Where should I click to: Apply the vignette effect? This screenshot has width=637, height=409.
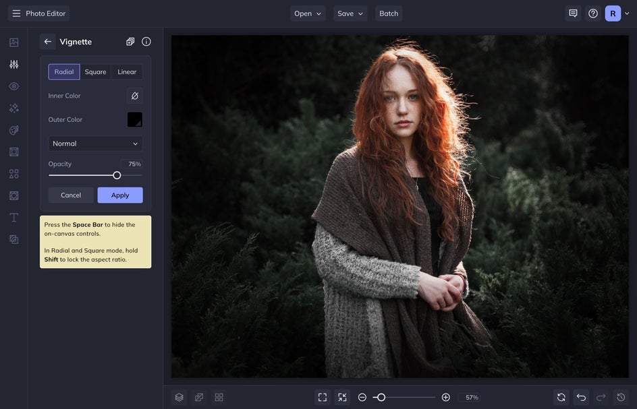[120, 195]
